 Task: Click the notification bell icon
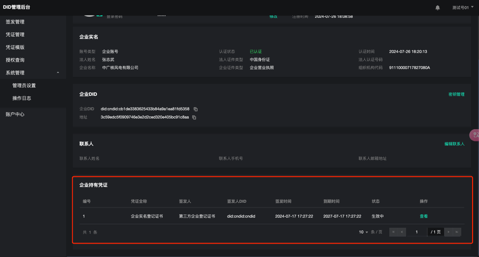438,8
